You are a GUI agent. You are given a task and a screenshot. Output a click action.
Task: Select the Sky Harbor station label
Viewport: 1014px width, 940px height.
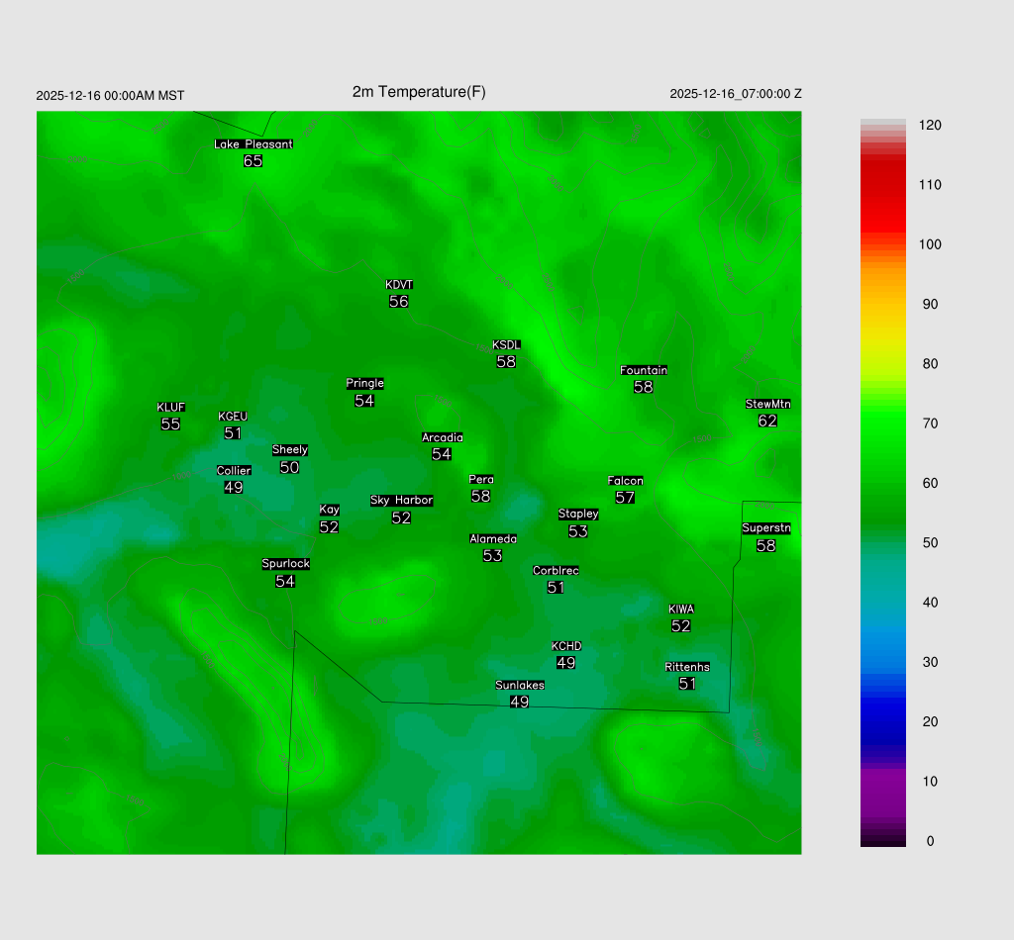point(401,501)
